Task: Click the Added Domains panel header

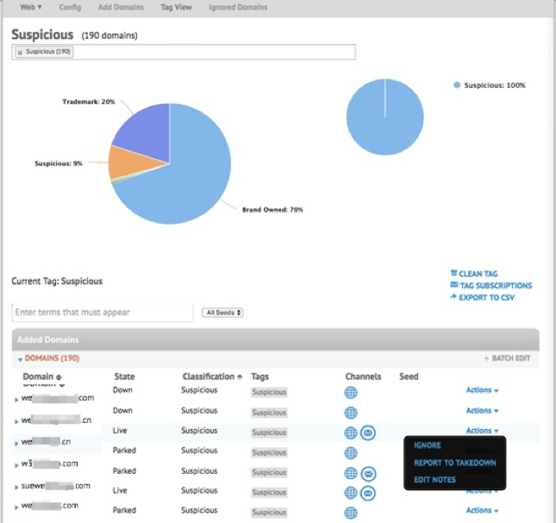Action: (x=276, y=339)
